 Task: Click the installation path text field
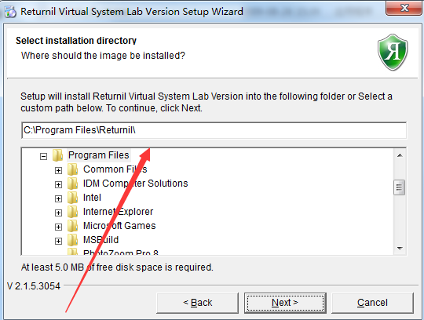click(214, 130)
